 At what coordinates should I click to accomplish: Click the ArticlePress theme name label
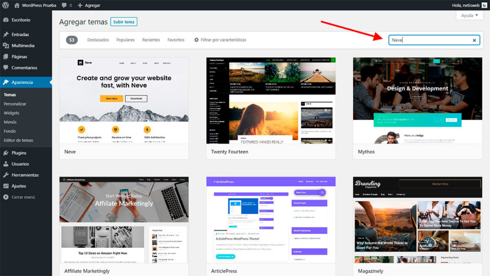224,271
